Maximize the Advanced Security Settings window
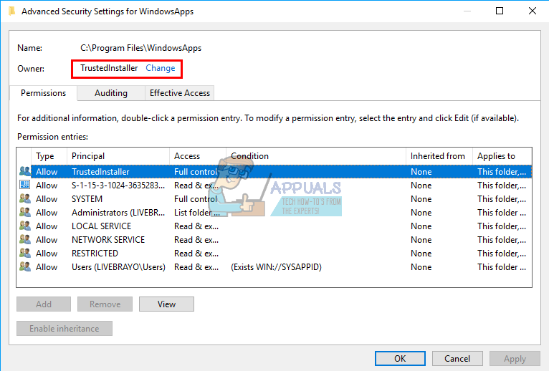Image resolution: width=549 pixels, height=371 pixels. pos(500,11)
